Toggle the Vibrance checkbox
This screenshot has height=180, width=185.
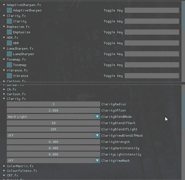click(9, 76)
